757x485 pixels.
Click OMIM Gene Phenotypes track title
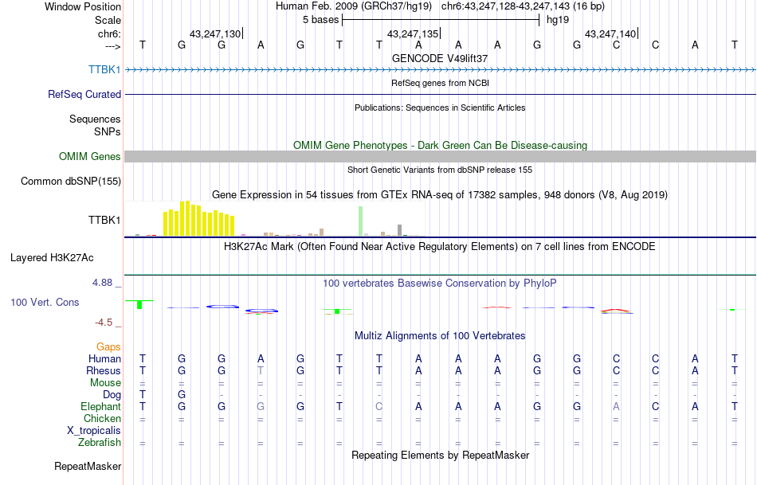pyautogui.click(x=441, y=145)
